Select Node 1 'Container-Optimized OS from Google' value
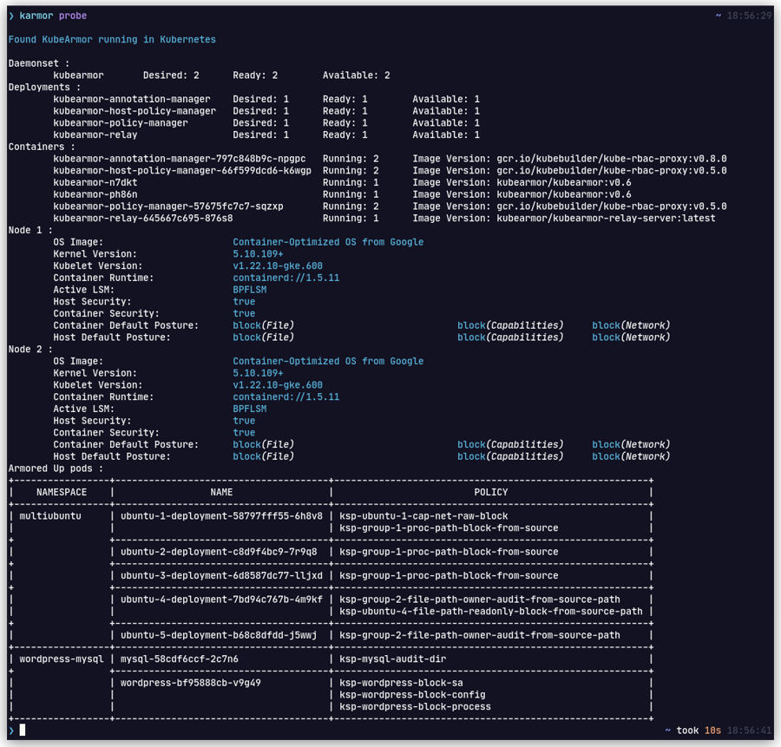Screen dimensions: 781x747 (328, 242)
